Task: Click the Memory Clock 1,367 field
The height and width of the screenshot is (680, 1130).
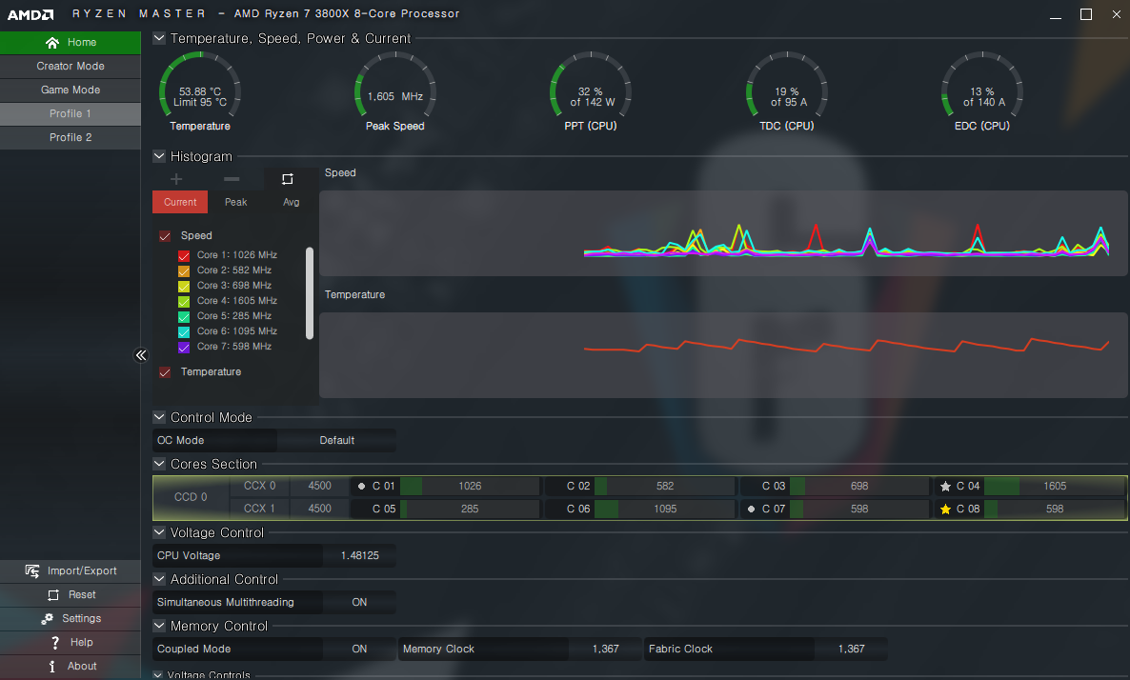Action: pos(605,649)
